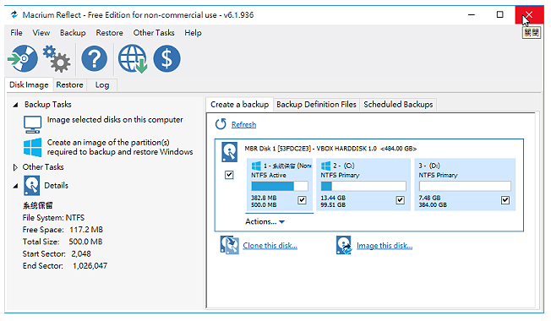Select partition 3 - (D:) NTFS Primary

coord(465,184)
